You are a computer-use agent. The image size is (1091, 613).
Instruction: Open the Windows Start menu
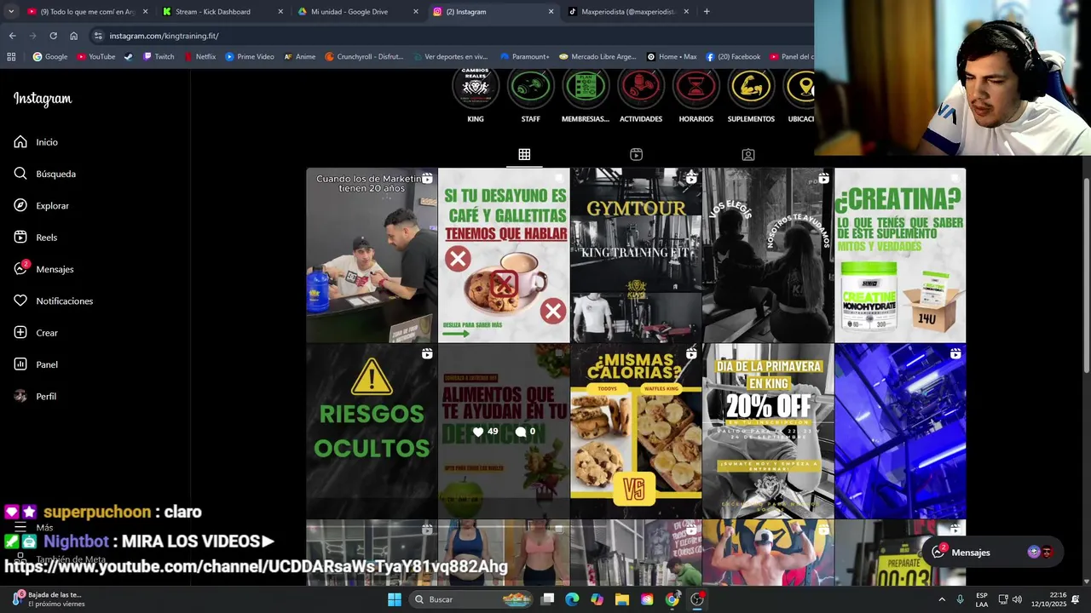pyautogui.click(x=395, y=599)
